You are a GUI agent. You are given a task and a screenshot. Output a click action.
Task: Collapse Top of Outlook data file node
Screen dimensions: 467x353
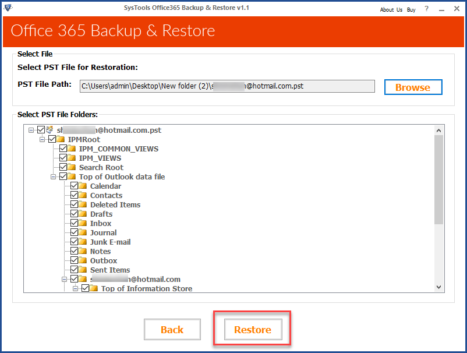coord(53,176)
